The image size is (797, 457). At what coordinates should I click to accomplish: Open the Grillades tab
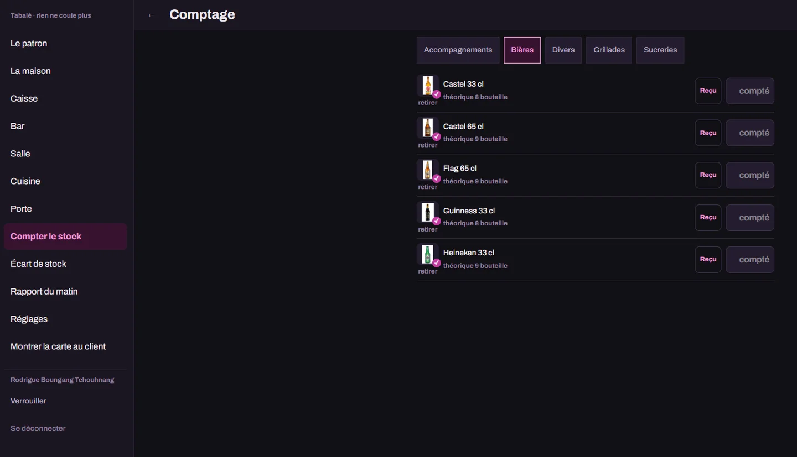609,50
